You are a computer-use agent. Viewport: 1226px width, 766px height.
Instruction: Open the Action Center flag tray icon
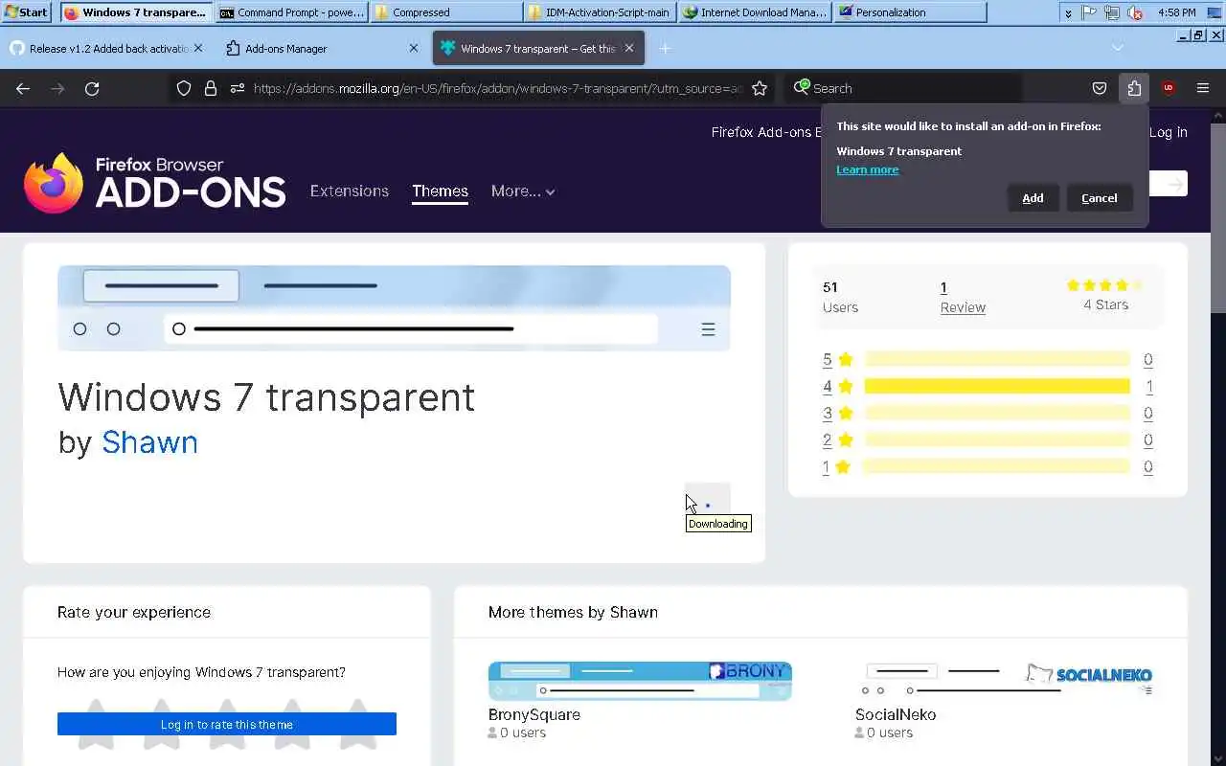1090,12
